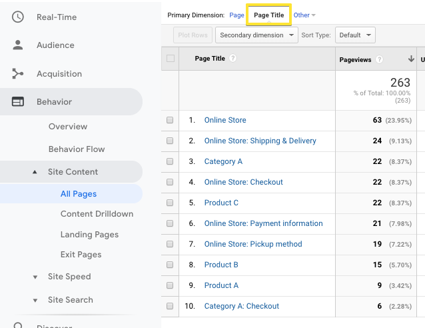The height and width of the screenshot is (328, 425).
Task: Click the Behavior panel icon
Action: tap(18, 102)
